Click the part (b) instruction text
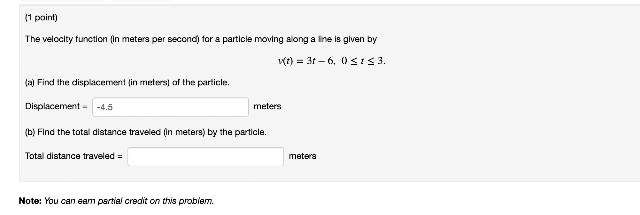Viewport: 640px width, 215px height. [x=145, y=132]
